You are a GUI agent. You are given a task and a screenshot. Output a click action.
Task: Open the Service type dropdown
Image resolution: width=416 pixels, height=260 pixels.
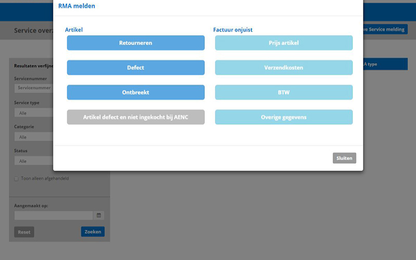point(34,113)
